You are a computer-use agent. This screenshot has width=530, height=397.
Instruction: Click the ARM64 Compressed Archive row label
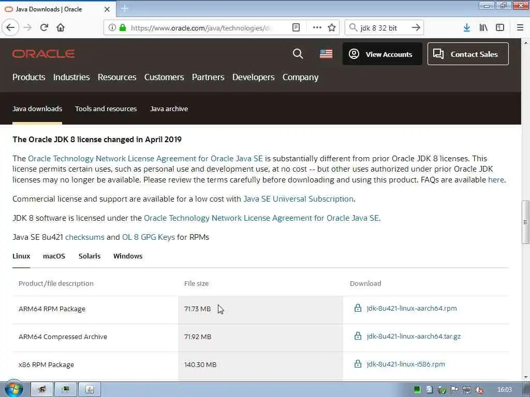(63, 337)
